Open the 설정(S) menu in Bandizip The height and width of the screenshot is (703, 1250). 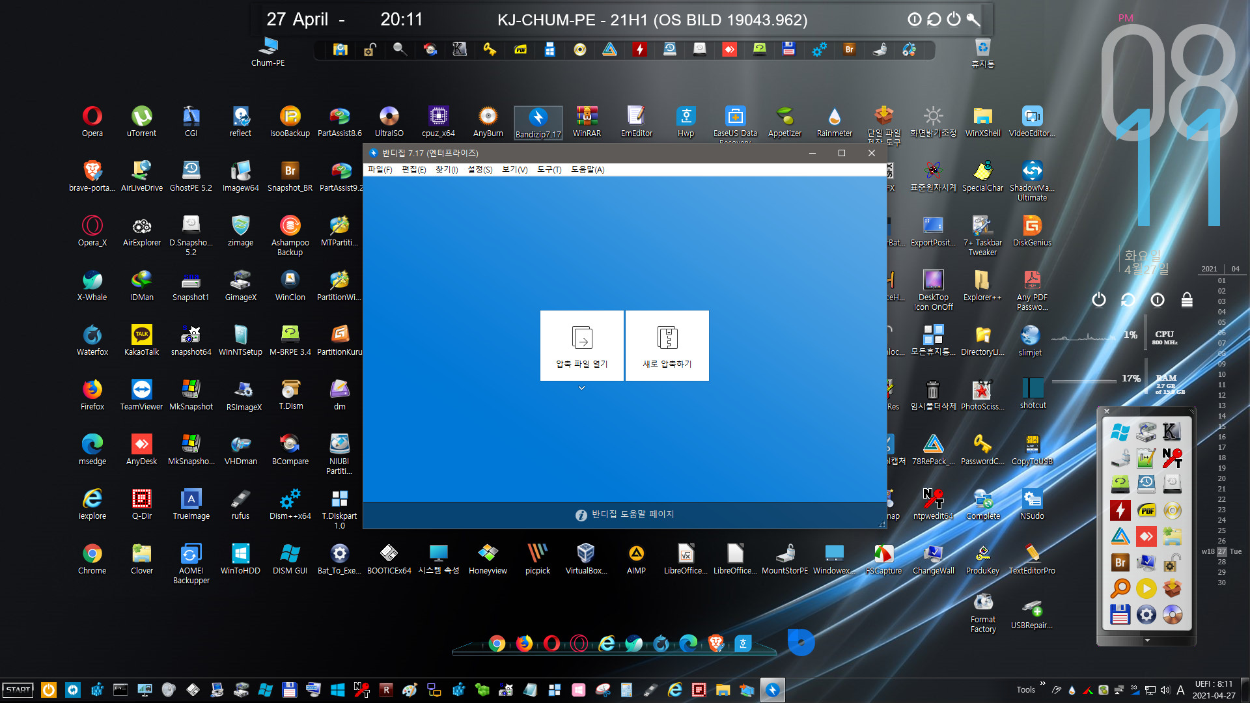[x=480, y=169]
